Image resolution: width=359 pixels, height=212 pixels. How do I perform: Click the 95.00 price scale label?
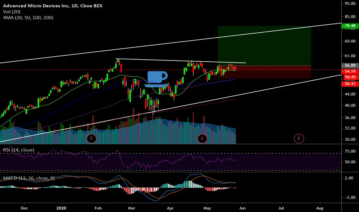click(x=350, y=3)
